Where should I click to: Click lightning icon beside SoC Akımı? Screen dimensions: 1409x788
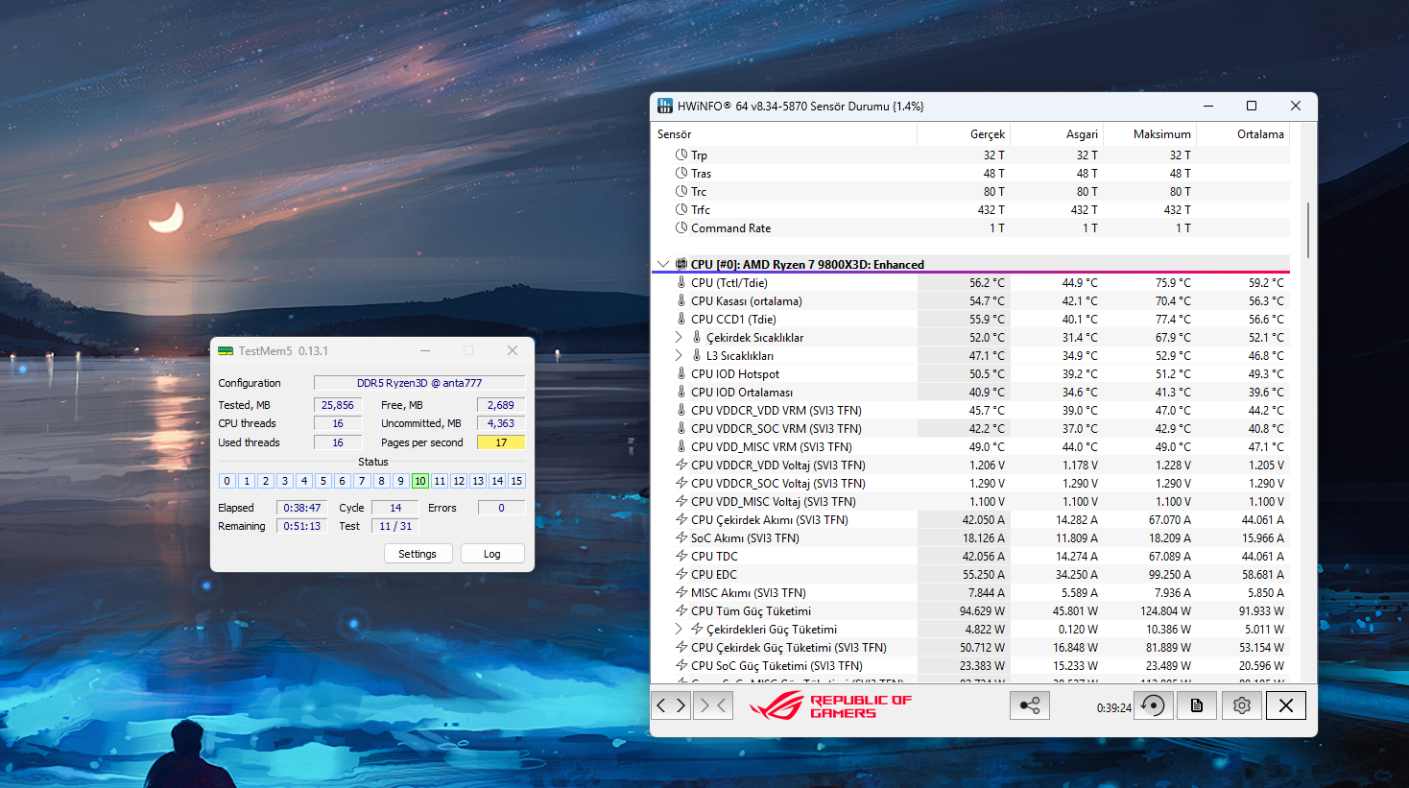pos(681,537)
